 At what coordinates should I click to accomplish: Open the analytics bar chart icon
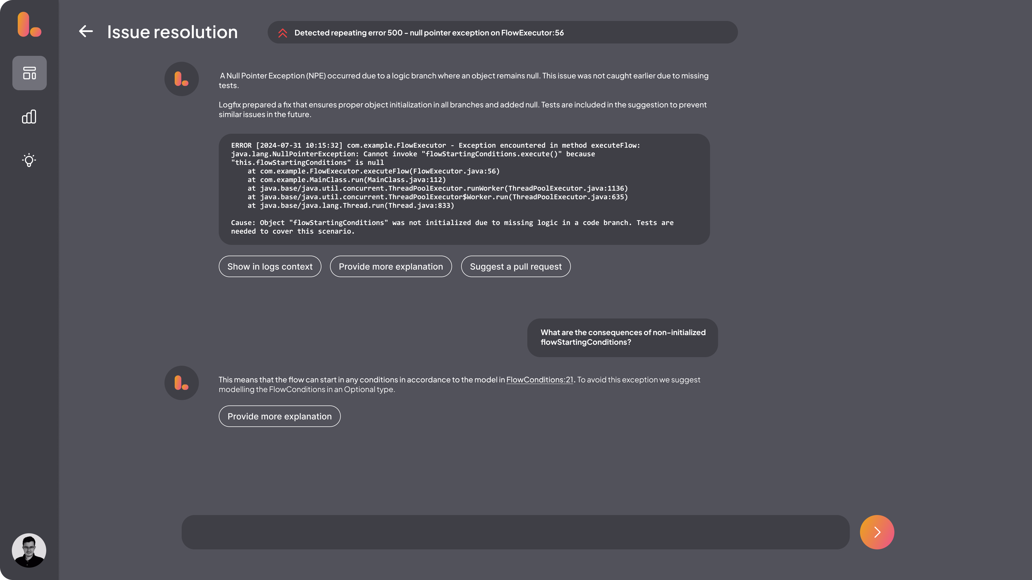point(29,117)
